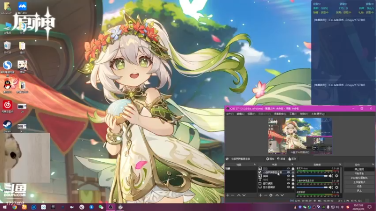
Task: Open Steam desktop shortcut
Action: (8, 126)
